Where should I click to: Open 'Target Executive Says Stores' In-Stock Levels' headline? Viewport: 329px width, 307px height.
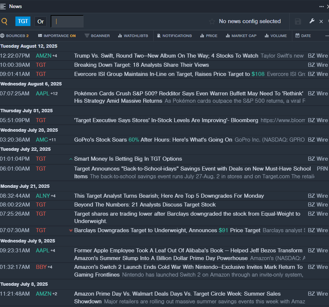[x=166, y=120]
